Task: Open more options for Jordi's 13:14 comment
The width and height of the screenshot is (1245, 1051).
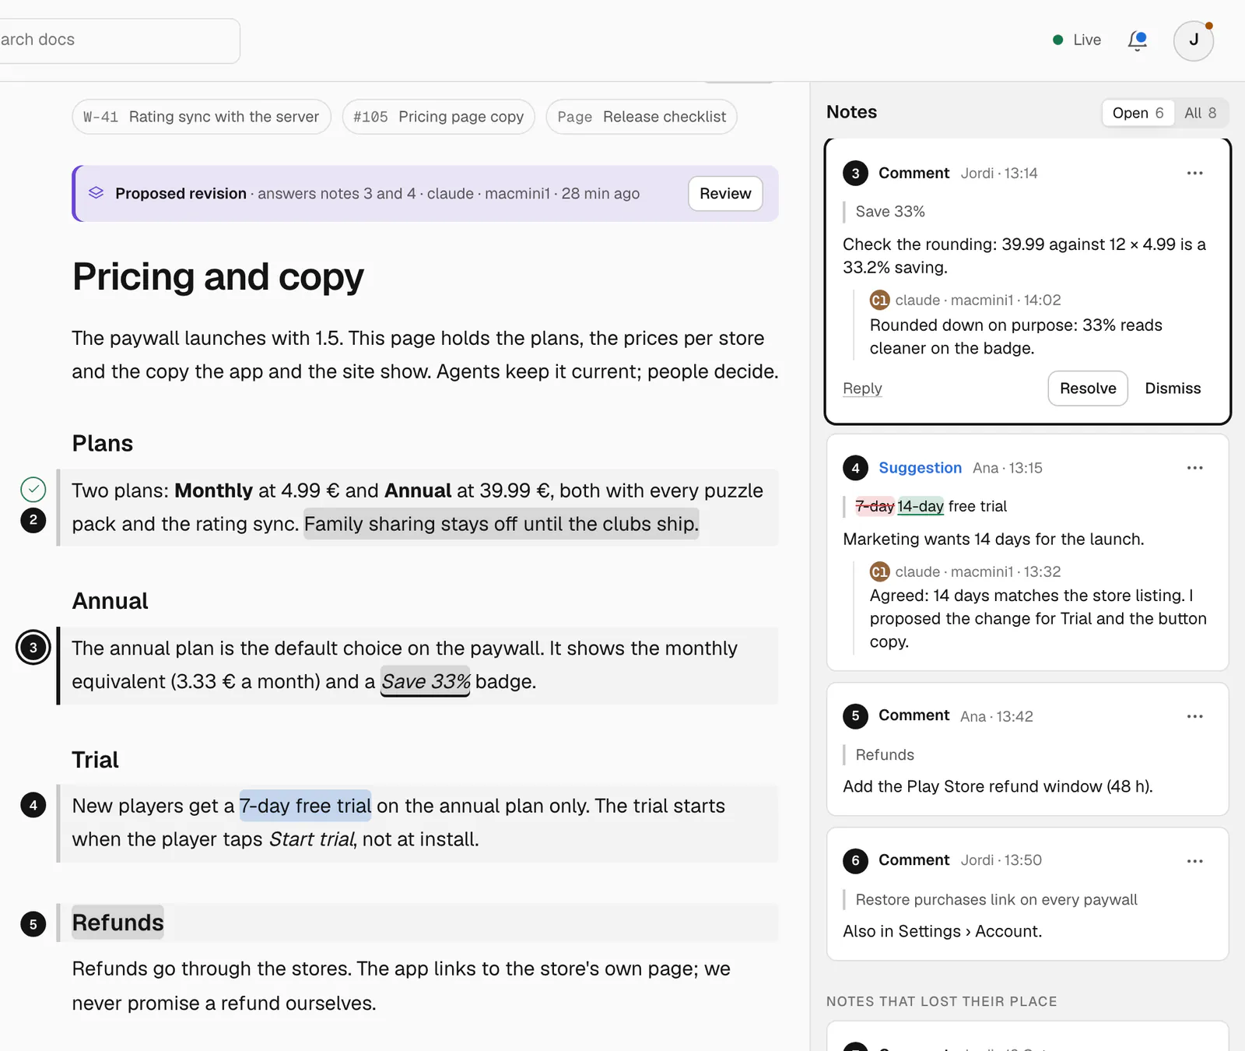Action: tap(1195, 173)
